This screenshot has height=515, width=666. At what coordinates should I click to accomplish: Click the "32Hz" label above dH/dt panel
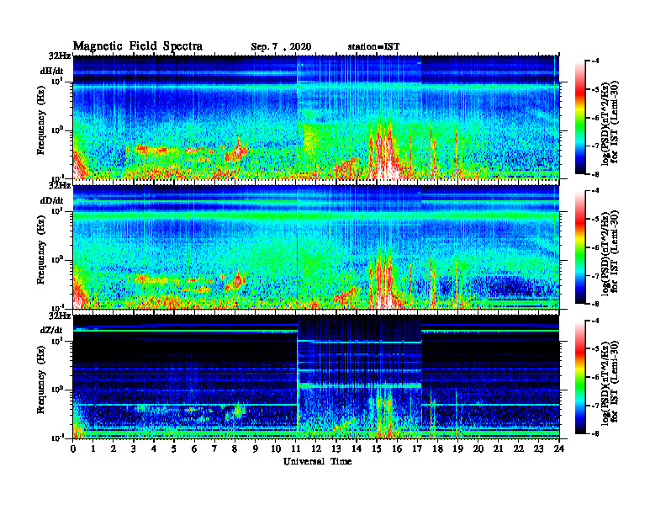[x=60, y=56]
